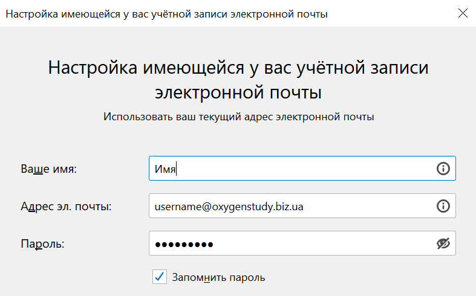
Task: Show password using crossed-eye icon
Action: [443, 243]
